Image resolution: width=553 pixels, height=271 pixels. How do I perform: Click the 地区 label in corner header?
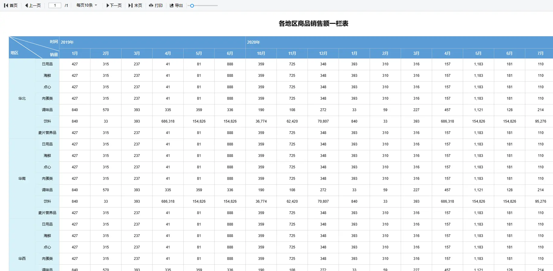coord(14,53)
